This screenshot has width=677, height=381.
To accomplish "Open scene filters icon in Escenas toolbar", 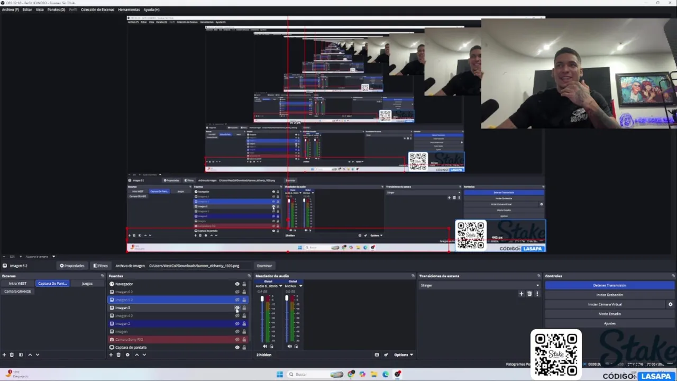I will (21, 355).
